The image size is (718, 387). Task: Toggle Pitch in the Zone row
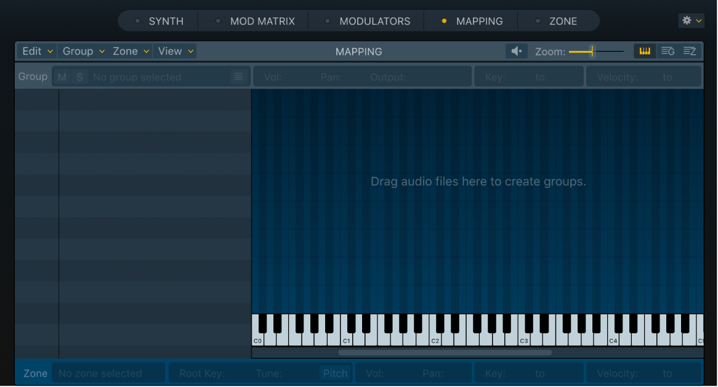click(x=334, y=373)
